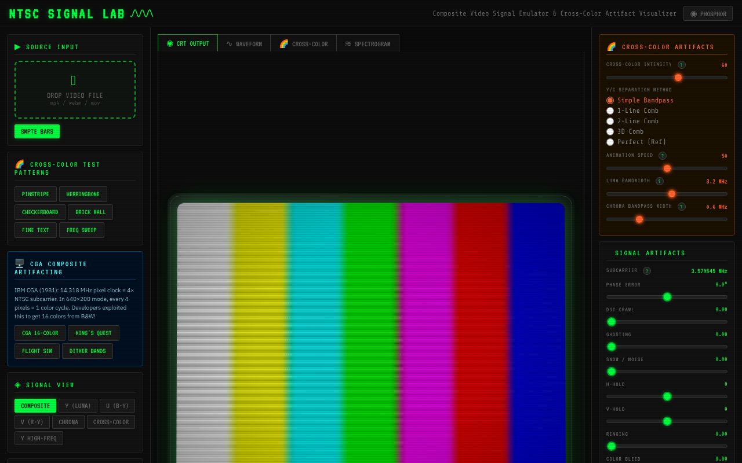Viewport: 742px width, 463px height.
Task: Click the Drop Video File zone
Action: (75, 90)
